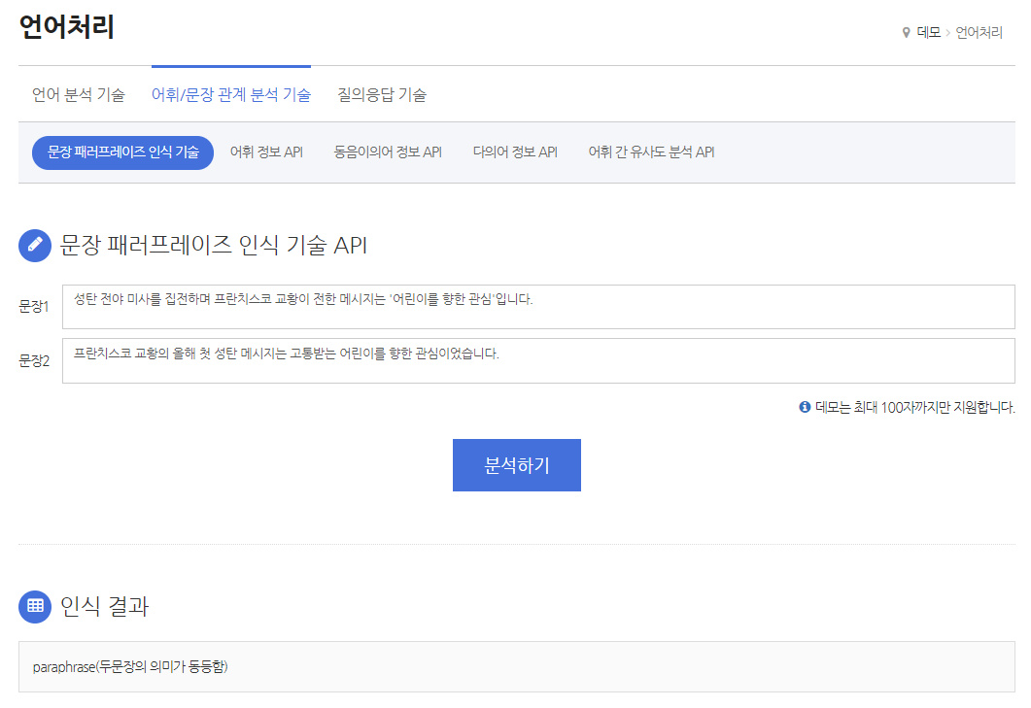This screenshot has width=1031, height=708.
Task: Click the 데모 breadcrumb link
Action: 928,32
